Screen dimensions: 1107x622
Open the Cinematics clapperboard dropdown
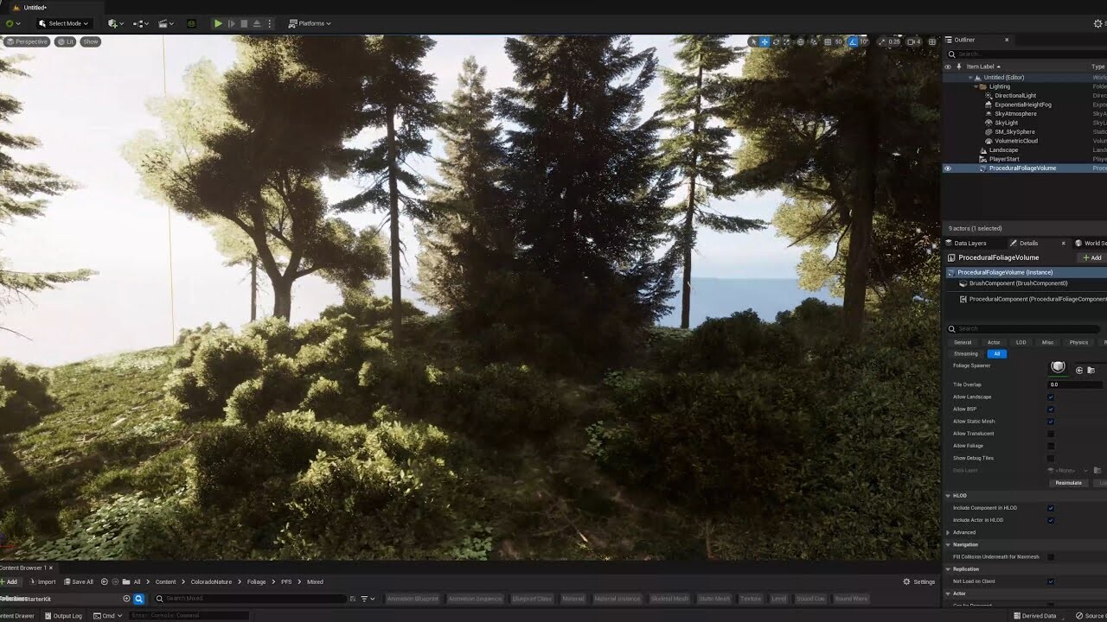click(166, 23)
